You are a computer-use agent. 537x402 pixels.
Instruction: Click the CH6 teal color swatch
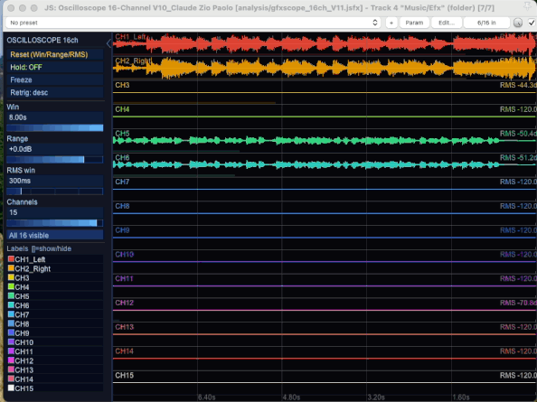11,305
